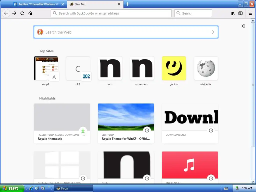Click the system tray clock showing 5:54 AM
Image resolution: width=256 pixels, height=192 pixels.
[x=247, y=188]
